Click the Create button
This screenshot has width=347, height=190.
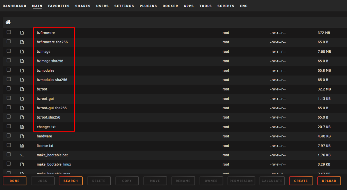coord(301,181)
